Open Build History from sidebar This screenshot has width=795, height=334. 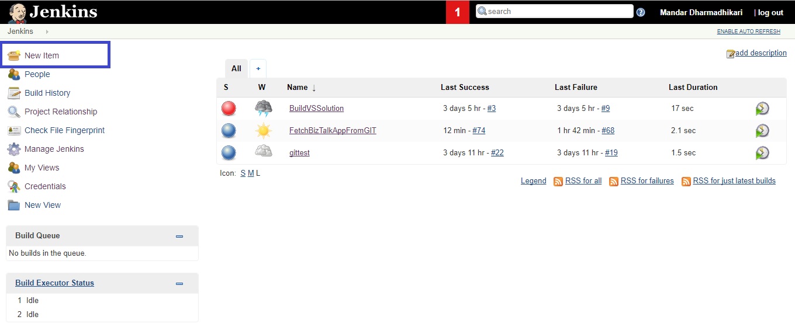pos(47,93)
